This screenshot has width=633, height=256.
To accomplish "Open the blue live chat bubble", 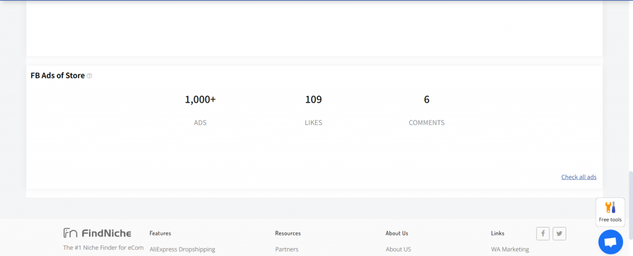I will [x=610, y=242].
